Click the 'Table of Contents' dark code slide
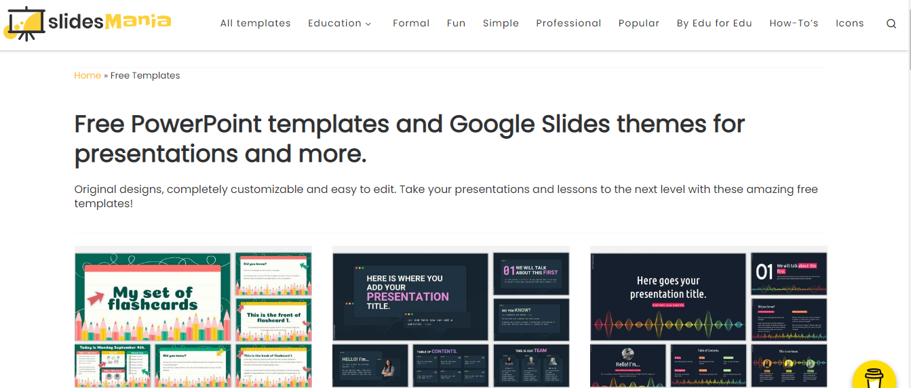The height and width of the screenshot is (388, 911). click(450, 366)
